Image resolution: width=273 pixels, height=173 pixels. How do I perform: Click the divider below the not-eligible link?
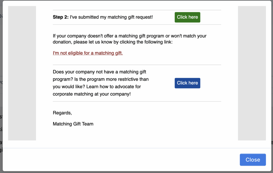(137, 65)
